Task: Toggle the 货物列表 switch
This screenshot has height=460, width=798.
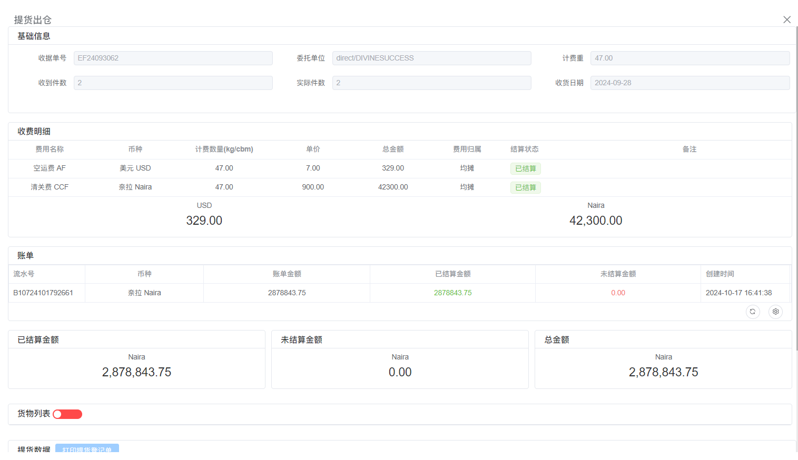Action: coord(67,414)
